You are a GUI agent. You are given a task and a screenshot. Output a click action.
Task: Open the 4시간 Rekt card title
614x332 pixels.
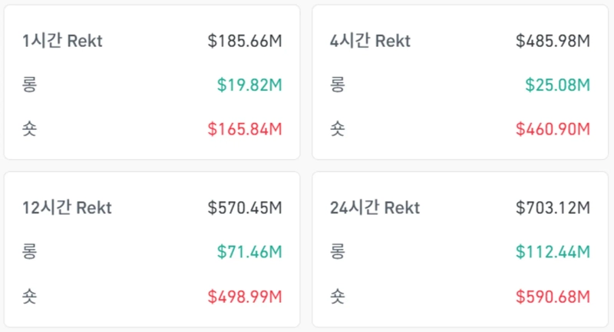(x=369, y=41)
